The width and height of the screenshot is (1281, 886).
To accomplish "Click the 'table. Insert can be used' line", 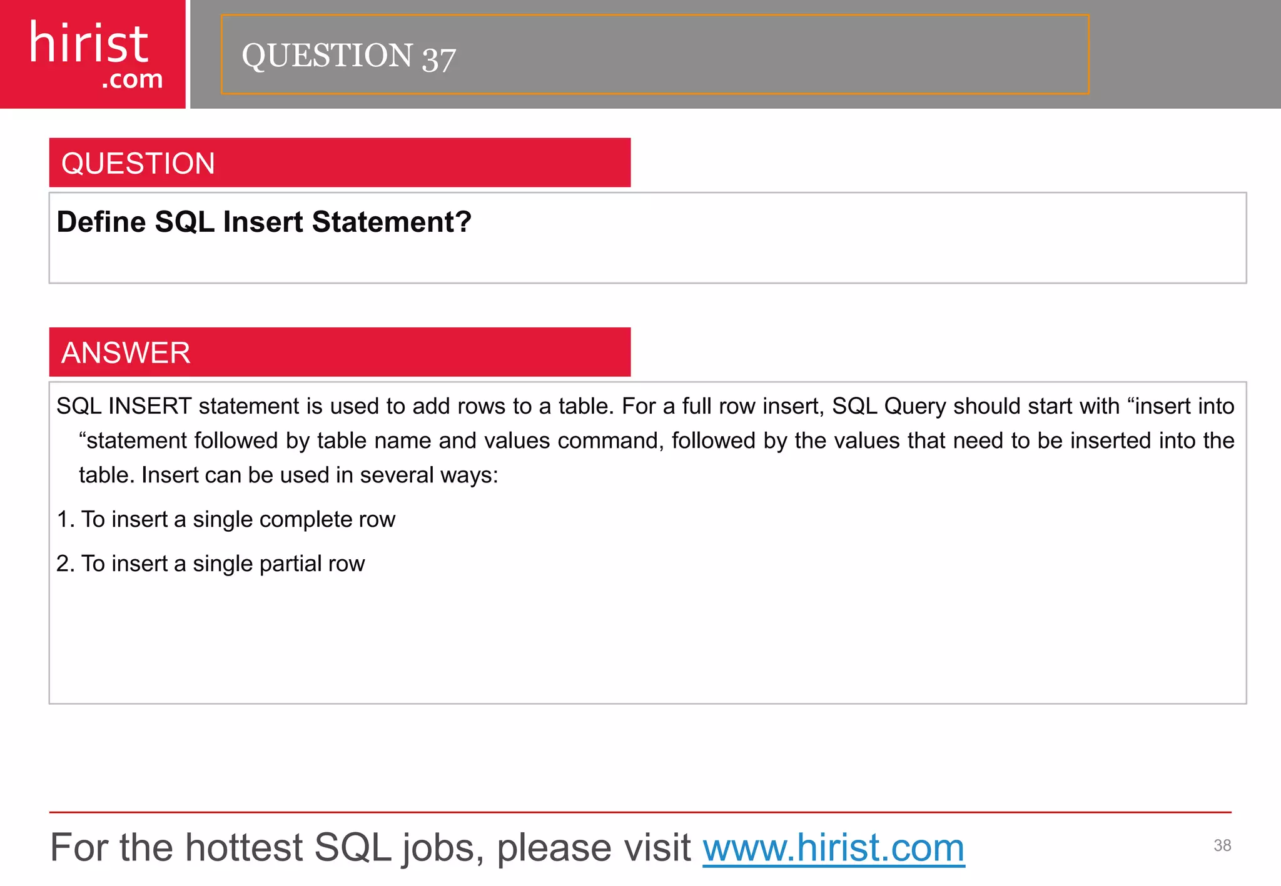I will pos(288,475).
